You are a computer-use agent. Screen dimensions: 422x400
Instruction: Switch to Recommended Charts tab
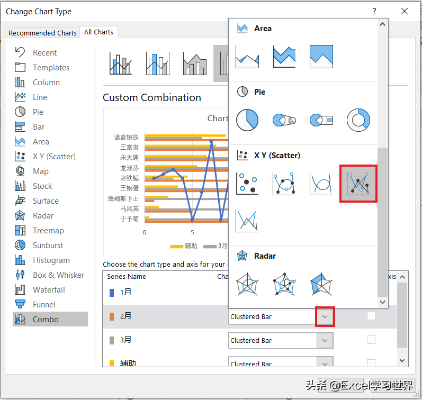(x=42, y=33)
